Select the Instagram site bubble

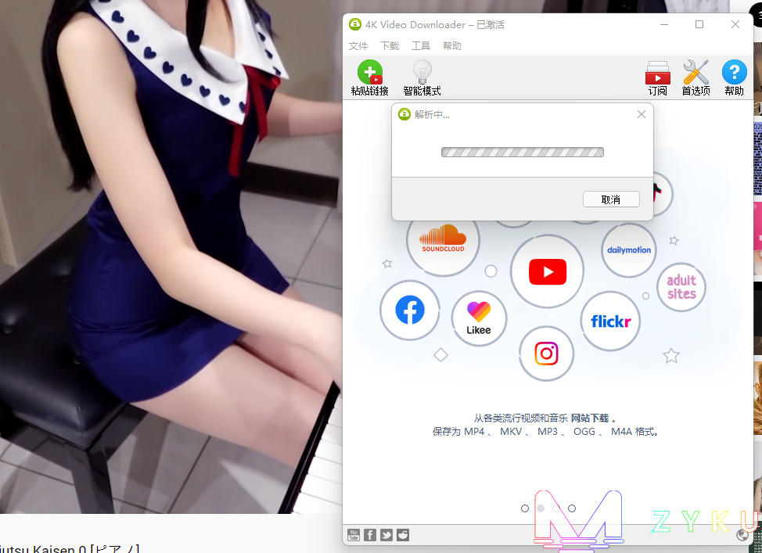[547, 354]
